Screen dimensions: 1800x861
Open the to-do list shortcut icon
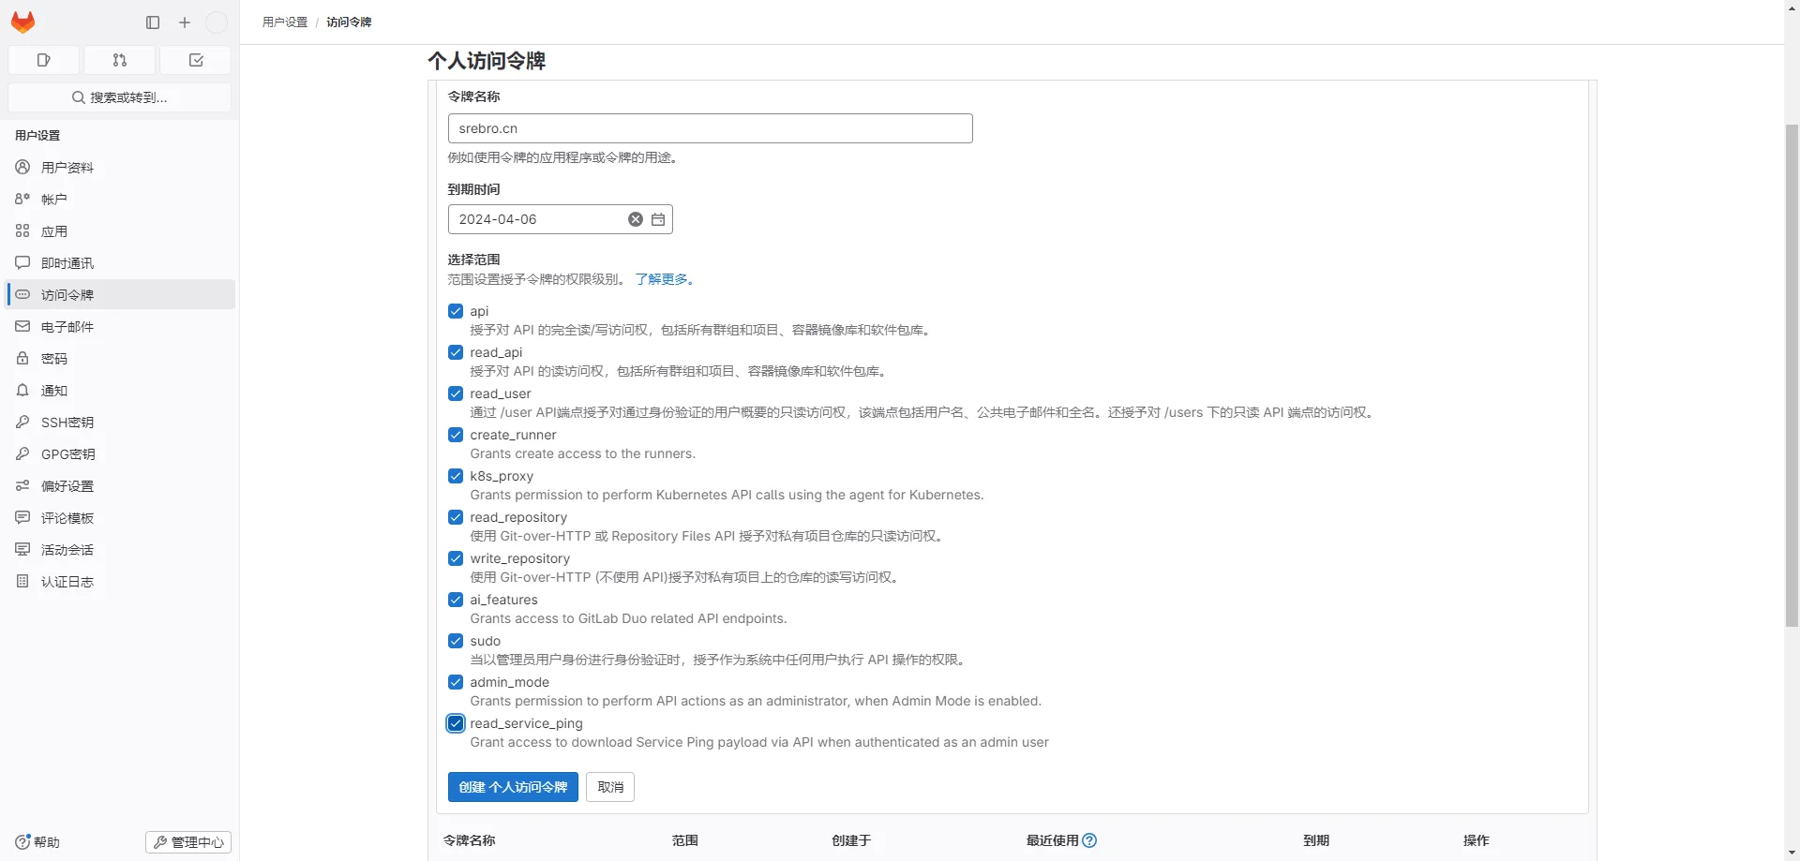[196, 60]
